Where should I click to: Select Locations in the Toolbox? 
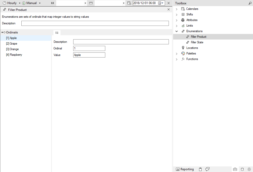[x=192, y=48]
